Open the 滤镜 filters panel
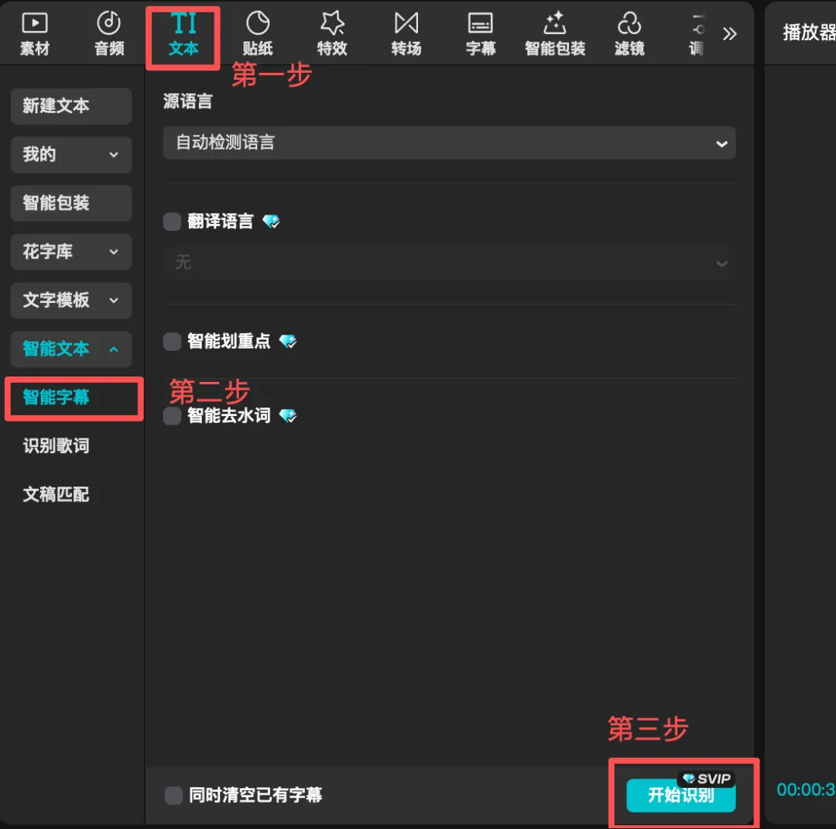 pyautogui.click(x=629, y=33)
